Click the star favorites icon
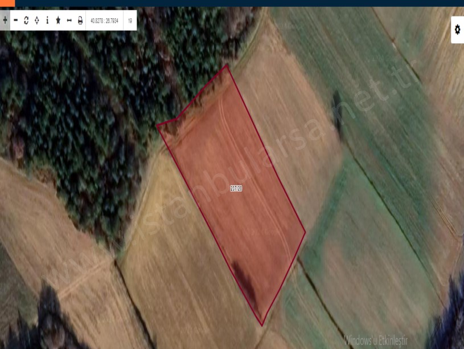The image size is (464, 349). pyautogui.click(x=58, y=21)
